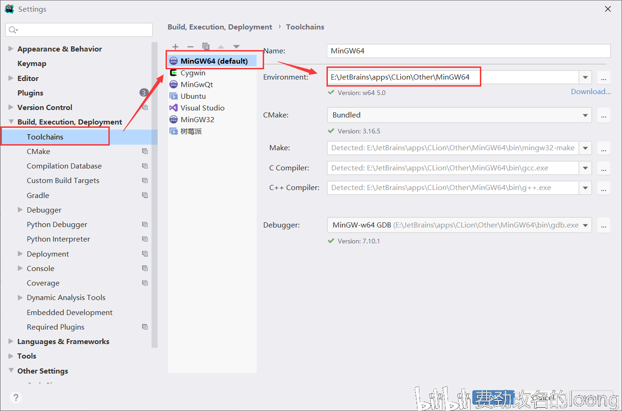Open Required Plugins settings
622x411 pixels.
click(55, 327)
